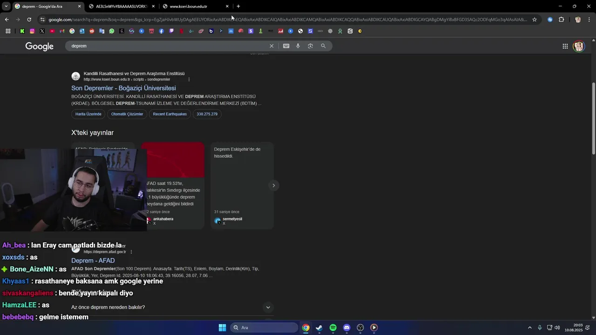The width and height of the screenshot is (596, 335).
Task: Open the ankahabera X post card
Action: [173, 185]
